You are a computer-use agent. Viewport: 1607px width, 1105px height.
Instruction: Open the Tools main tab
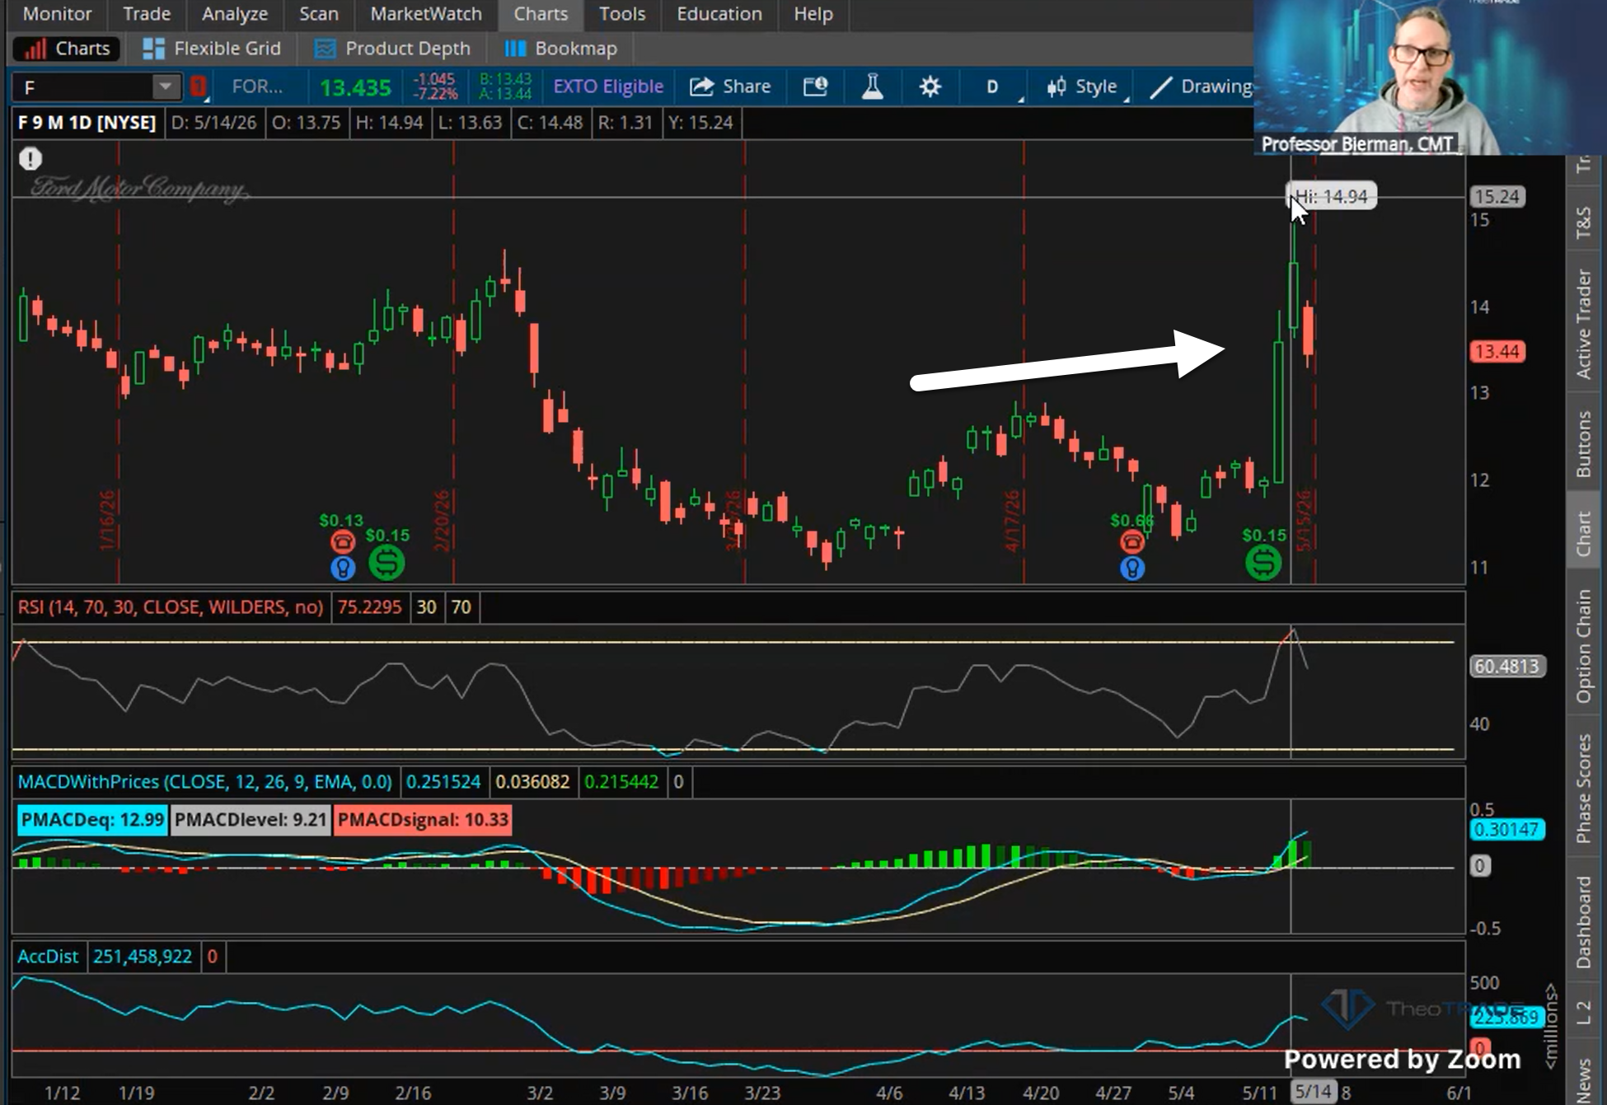(x=622, y=14)
